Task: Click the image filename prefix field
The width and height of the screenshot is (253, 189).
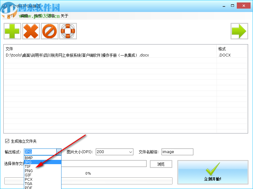Action: tap(177, 152)
